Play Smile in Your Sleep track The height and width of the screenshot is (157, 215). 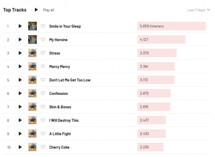click(x=20, y=26)
